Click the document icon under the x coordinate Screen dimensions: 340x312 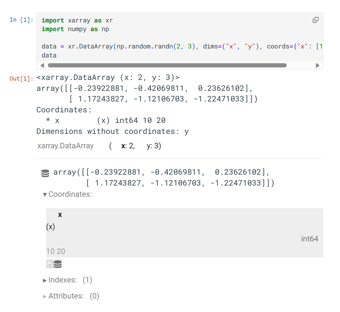click(x=50, y=264)
